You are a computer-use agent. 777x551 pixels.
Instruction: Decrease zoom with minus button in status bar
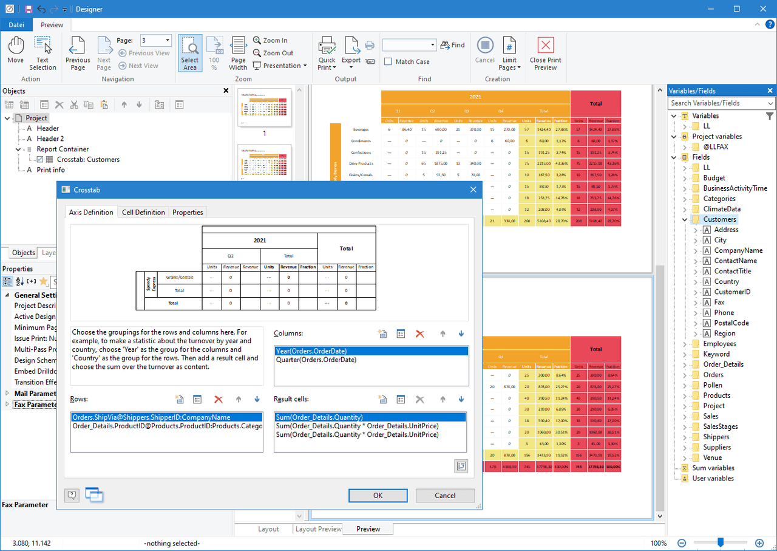[x=682, y=543]
